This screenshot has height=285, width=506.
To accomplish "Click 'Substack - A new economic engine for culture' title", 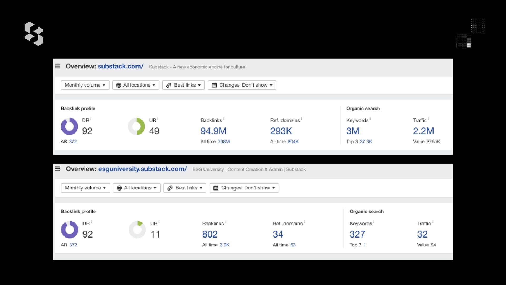I will [197, 67].
